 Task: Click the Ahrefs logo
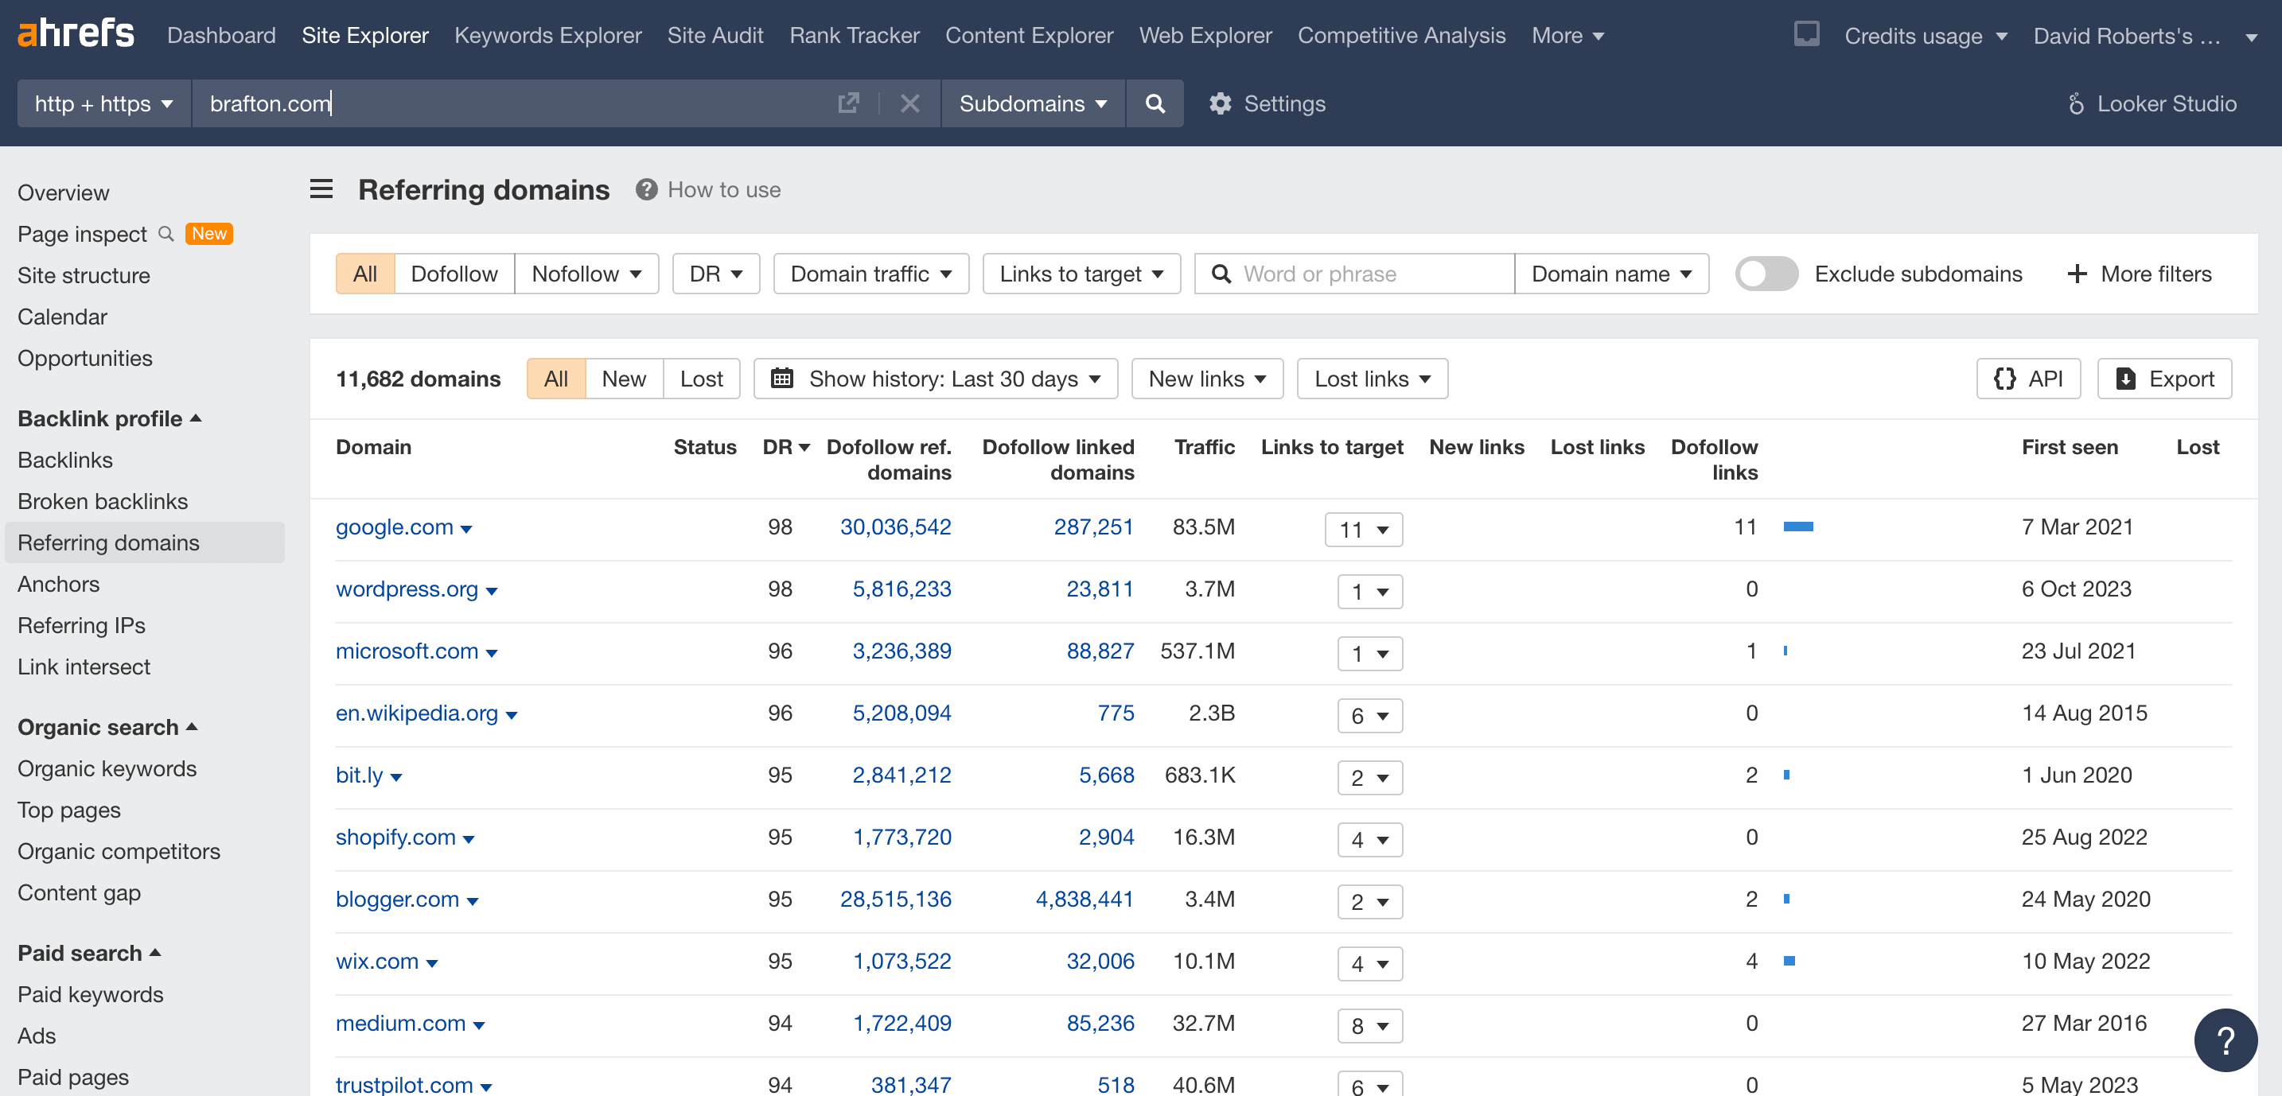tap(76, 33)
